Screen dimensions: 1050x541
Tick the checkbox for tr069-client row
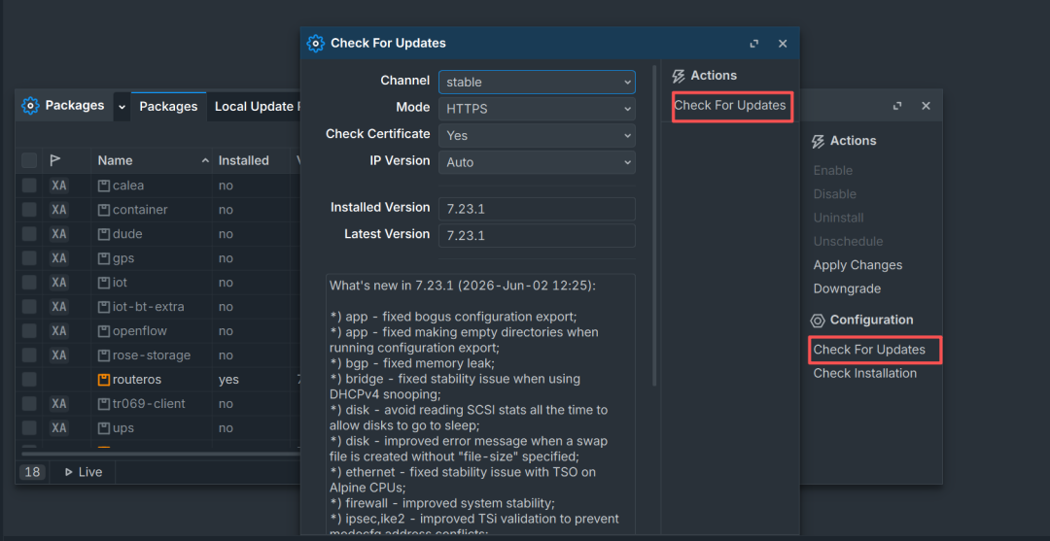(29, 404)
